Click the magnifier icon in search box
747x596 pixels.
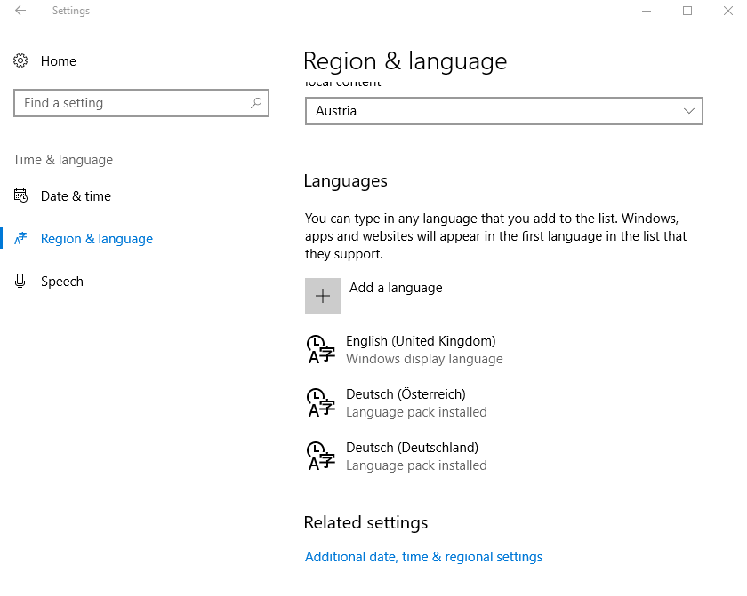tap(255, 102)
